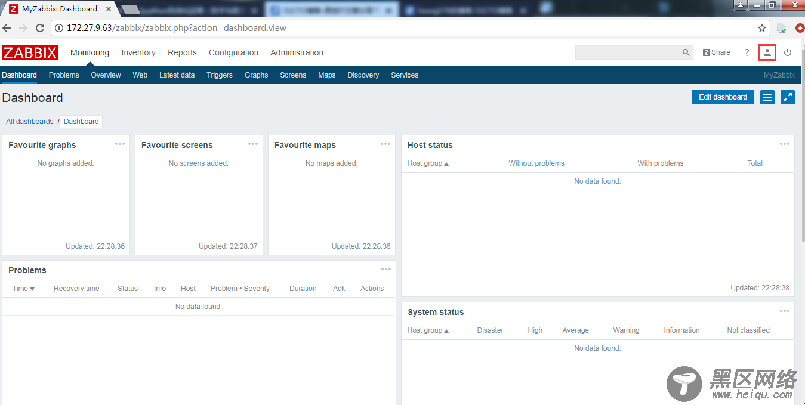This screenshot has height=405, width=805.
Task: Open the Reports main menu
Action: click(182, 52)
